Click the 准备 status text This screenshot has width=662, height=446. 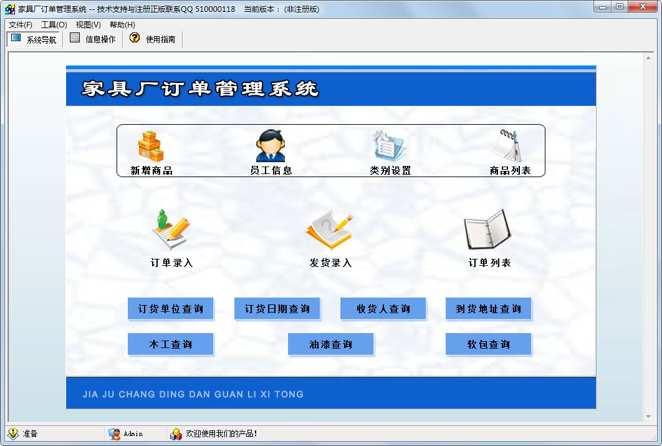pos(30,434)
